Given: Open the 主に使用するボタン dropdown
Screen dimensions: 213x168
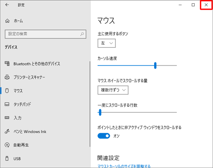Looking at the screenshot, I should click(x=106, y=43).
